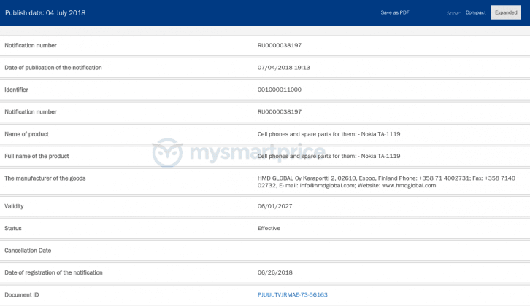The height and width of the screenshot is (306, 530).
Task: Click the Identifier row label
Action: (17, 90)
